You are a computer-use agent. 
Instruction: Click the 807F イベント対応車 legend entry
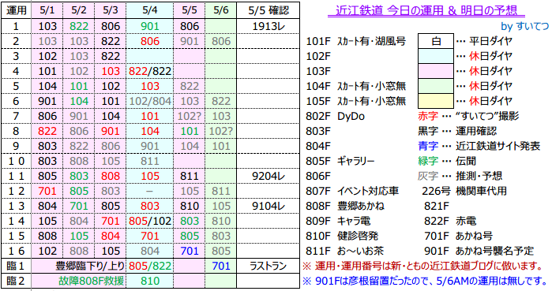(x=352, y=191)
